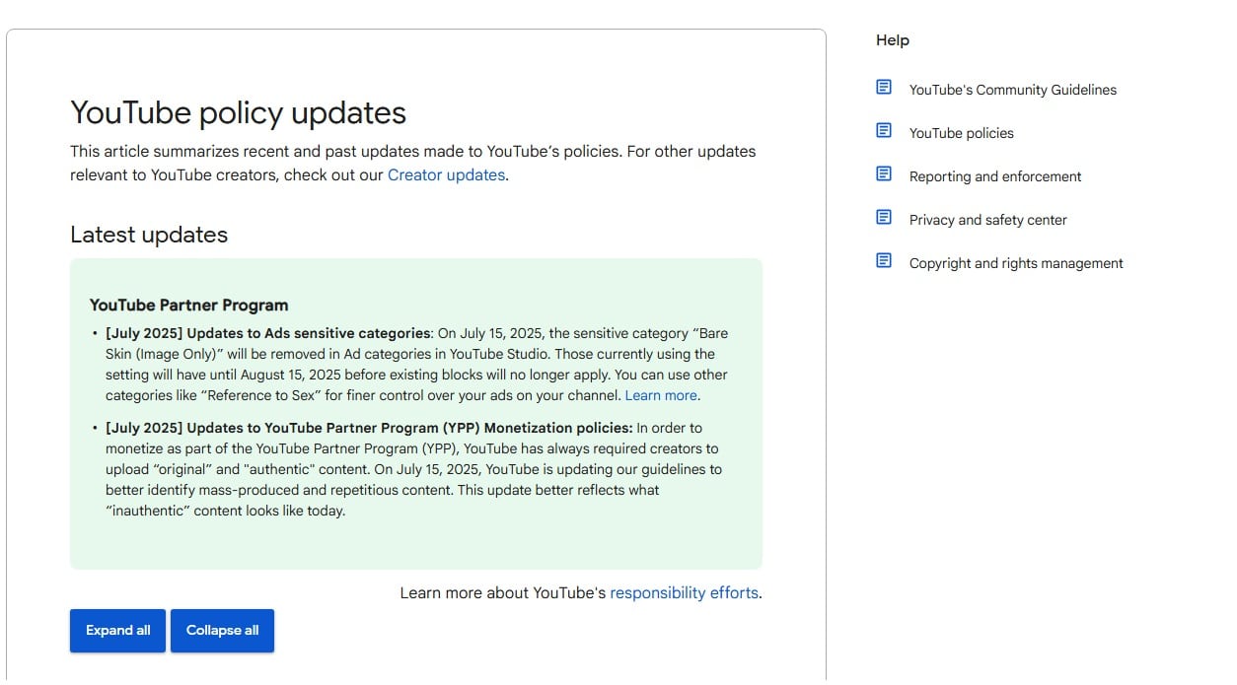Open YouTube's Community Guidelines help link

pos(1013,90)
